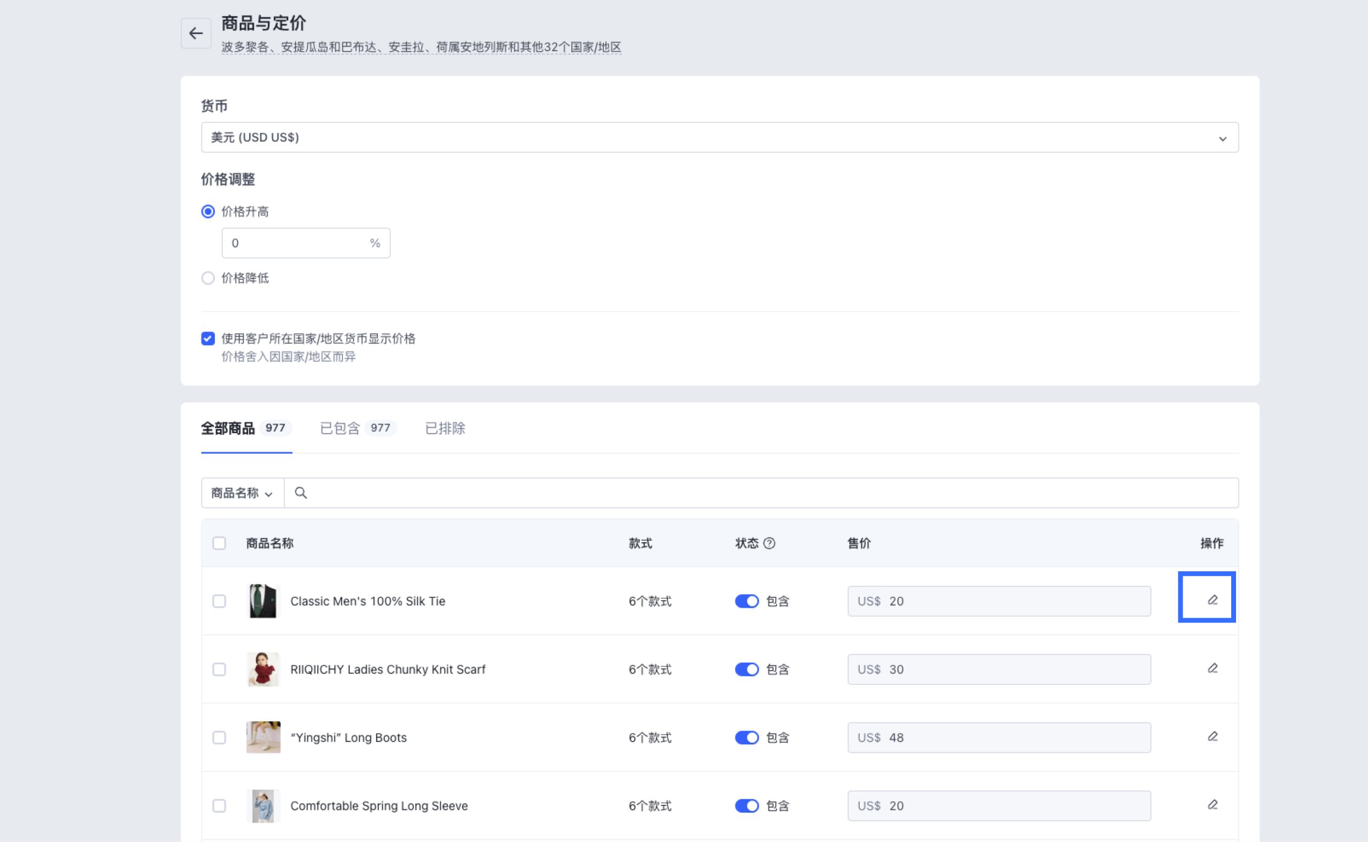Viewport: 1368px width, 842px height.
Task: Select the 价格降低 radio option
Action: click(x=208, y=278)
